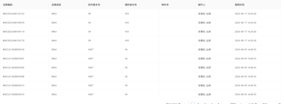
Task: Click operator 张善松-出库 in row BMCE022406130122
Action: (204, 14)
